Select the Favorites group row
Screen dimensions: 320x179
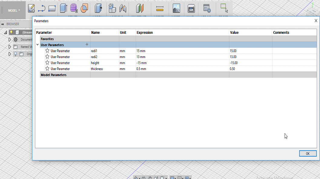click(178, 39)
